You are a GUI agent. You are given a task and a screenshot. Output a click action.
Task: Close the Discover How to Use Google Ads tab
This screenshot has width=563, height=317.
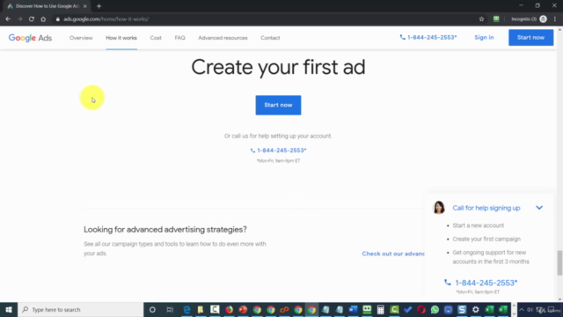[84, 6]
